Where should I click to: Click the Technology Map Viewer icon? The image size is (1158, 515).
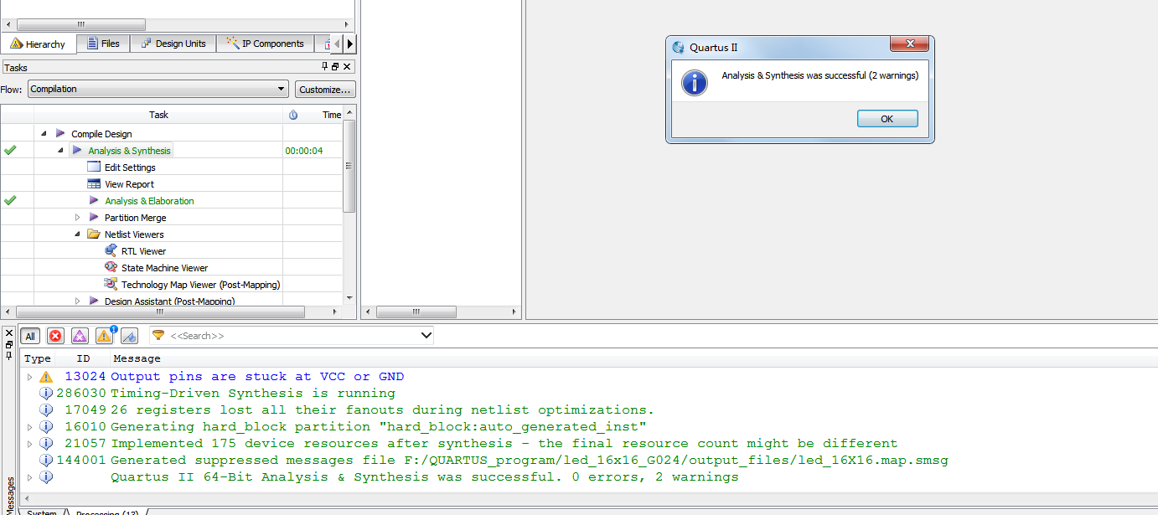111,284
